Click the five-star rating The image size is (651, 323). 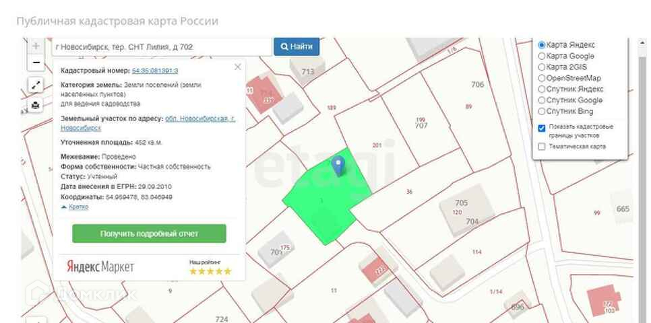tap(210, 271)
